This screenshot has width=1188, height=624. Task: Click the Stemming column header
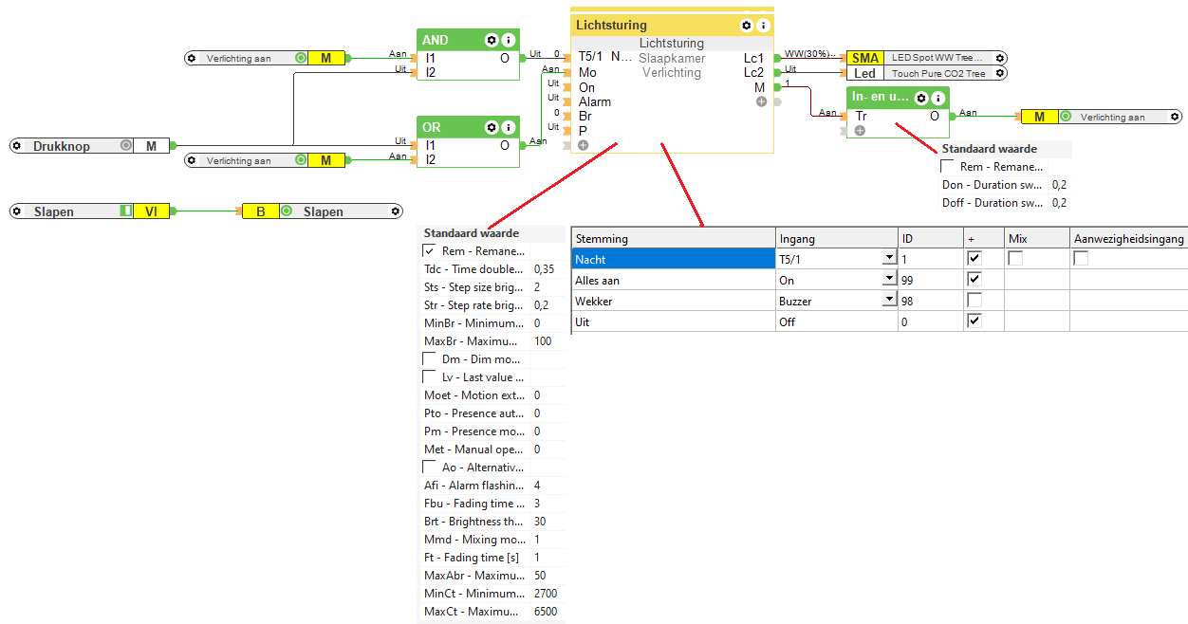[673, 239]
